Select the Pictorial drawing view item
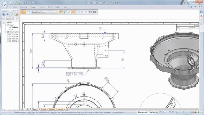 (x=15, y=39)
